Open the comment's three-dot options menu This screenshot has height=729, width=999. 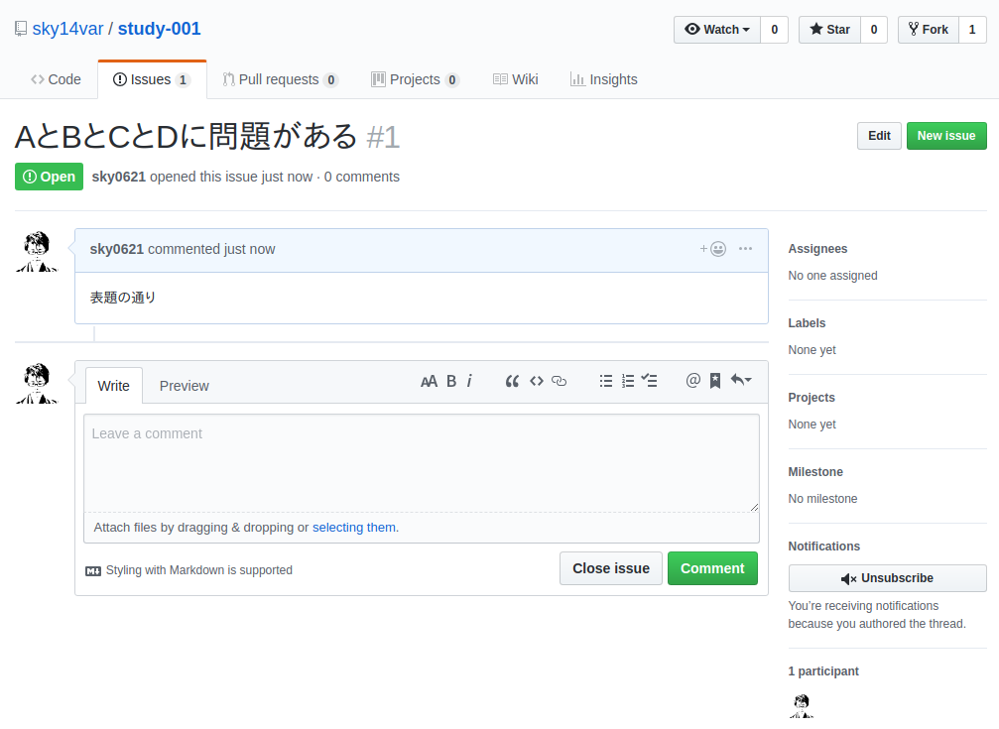click(745, 249)
